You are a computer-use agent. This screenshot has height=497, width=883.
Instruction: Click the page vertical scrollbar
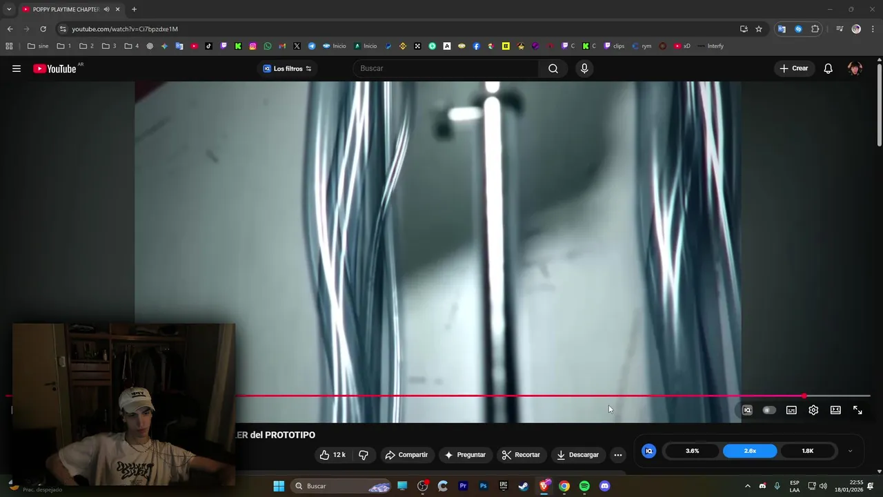[x=879, y=104]
